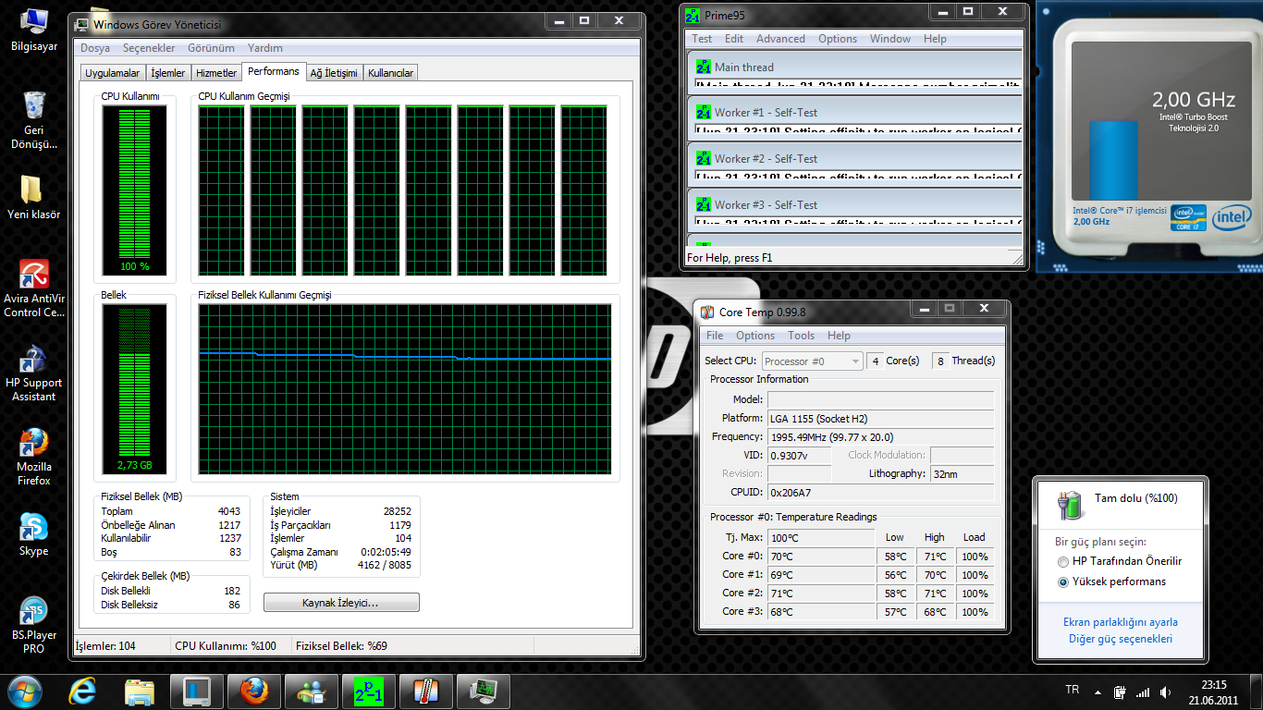Click the power plug tray icon
Screen dimensions: 1263x710
1120,692
